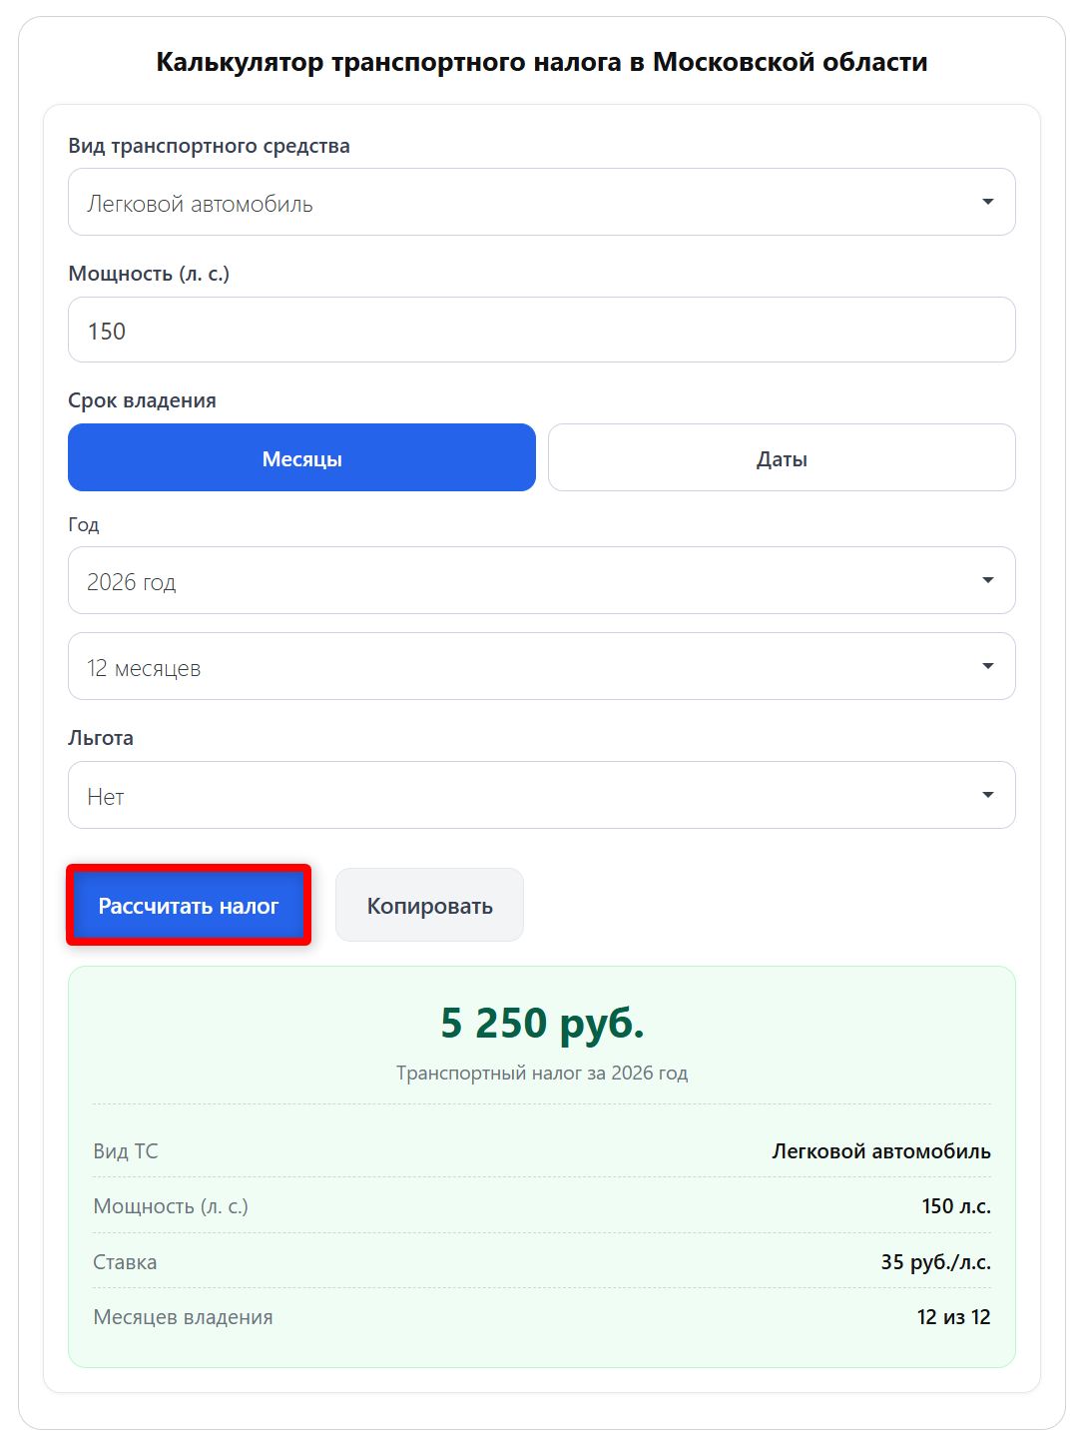
Task: Click the Вид ТС row label in results
Action: [x=126, y=1151]
